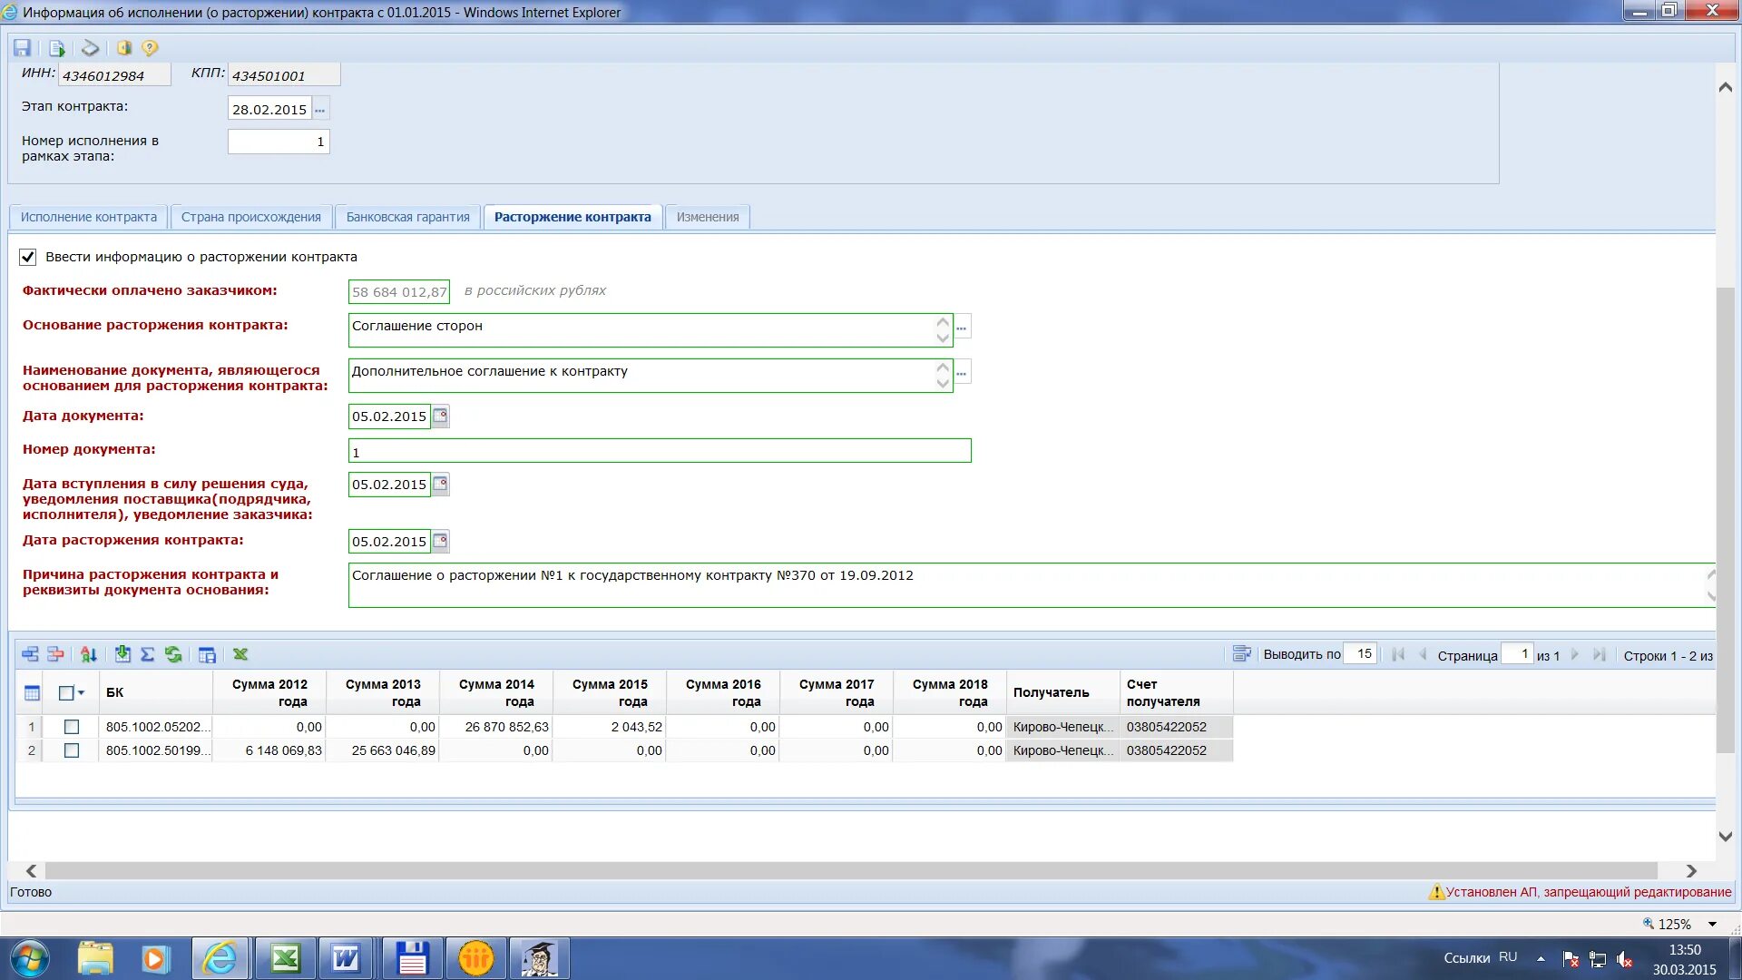Image resolution: width=1742 pixels, height=980 pixels.
Task: Open ellipsis lookup for Основание расторжения контракта
Action: click(962, 328)
